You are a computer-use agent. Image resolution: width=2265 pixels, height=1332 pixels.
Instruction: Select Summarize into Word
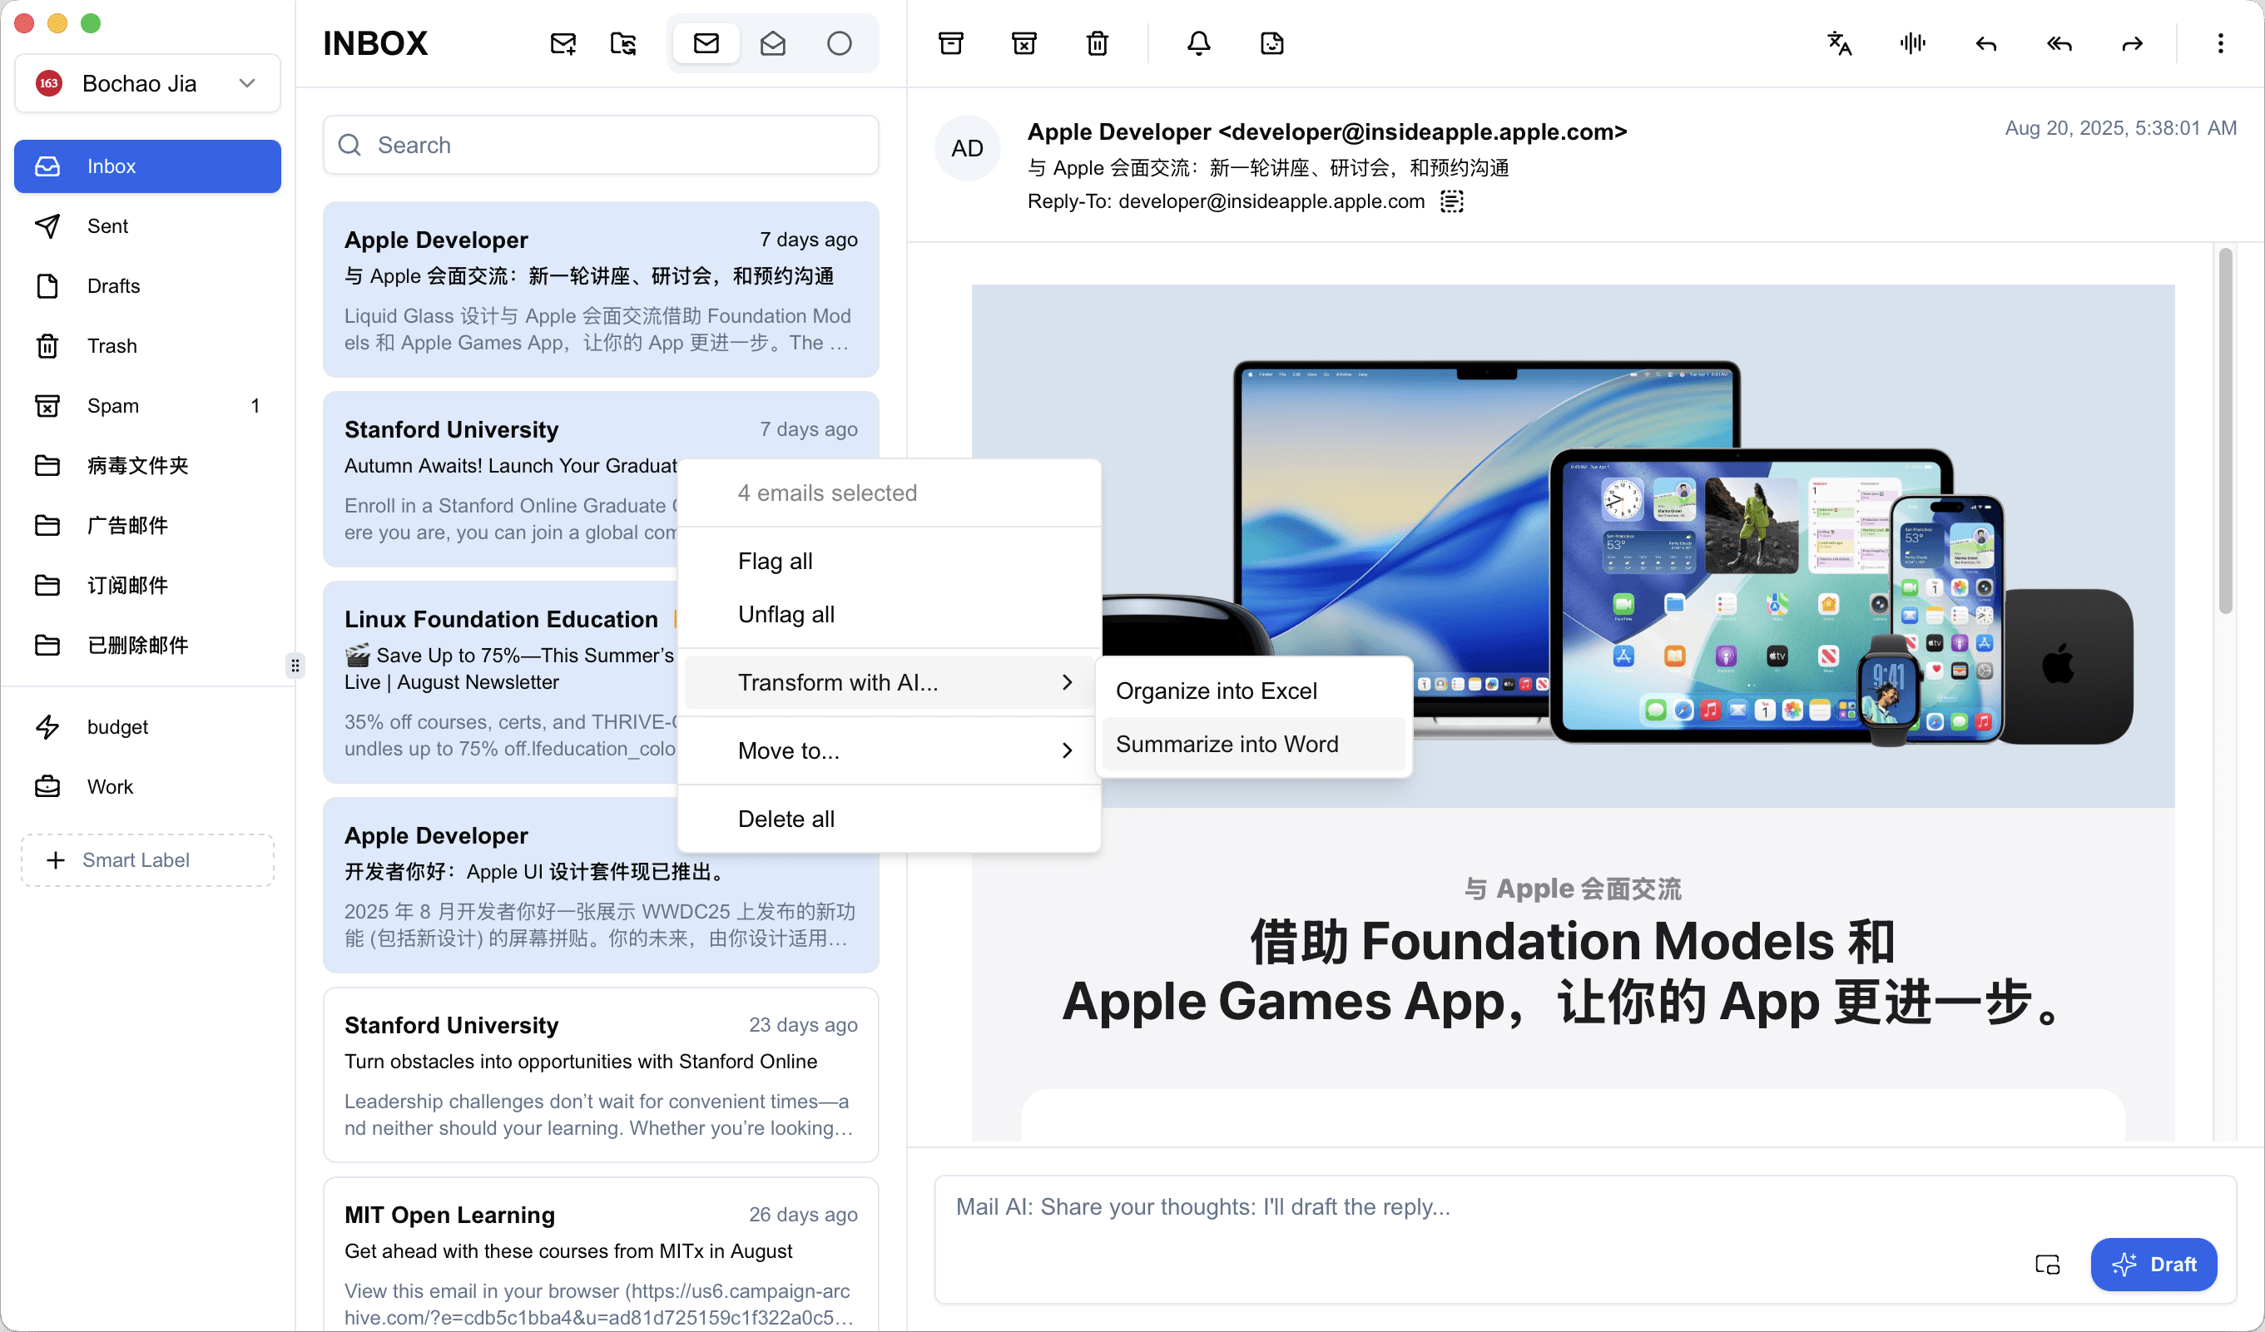click(1226, 743)
